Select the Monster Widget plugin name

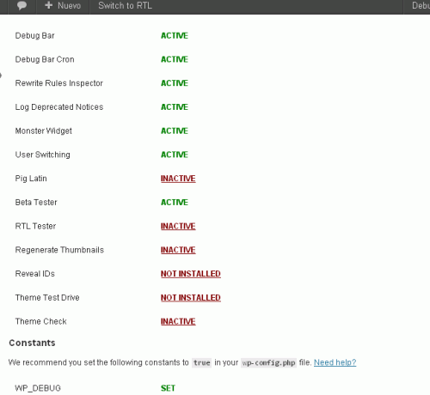[44, 131]
